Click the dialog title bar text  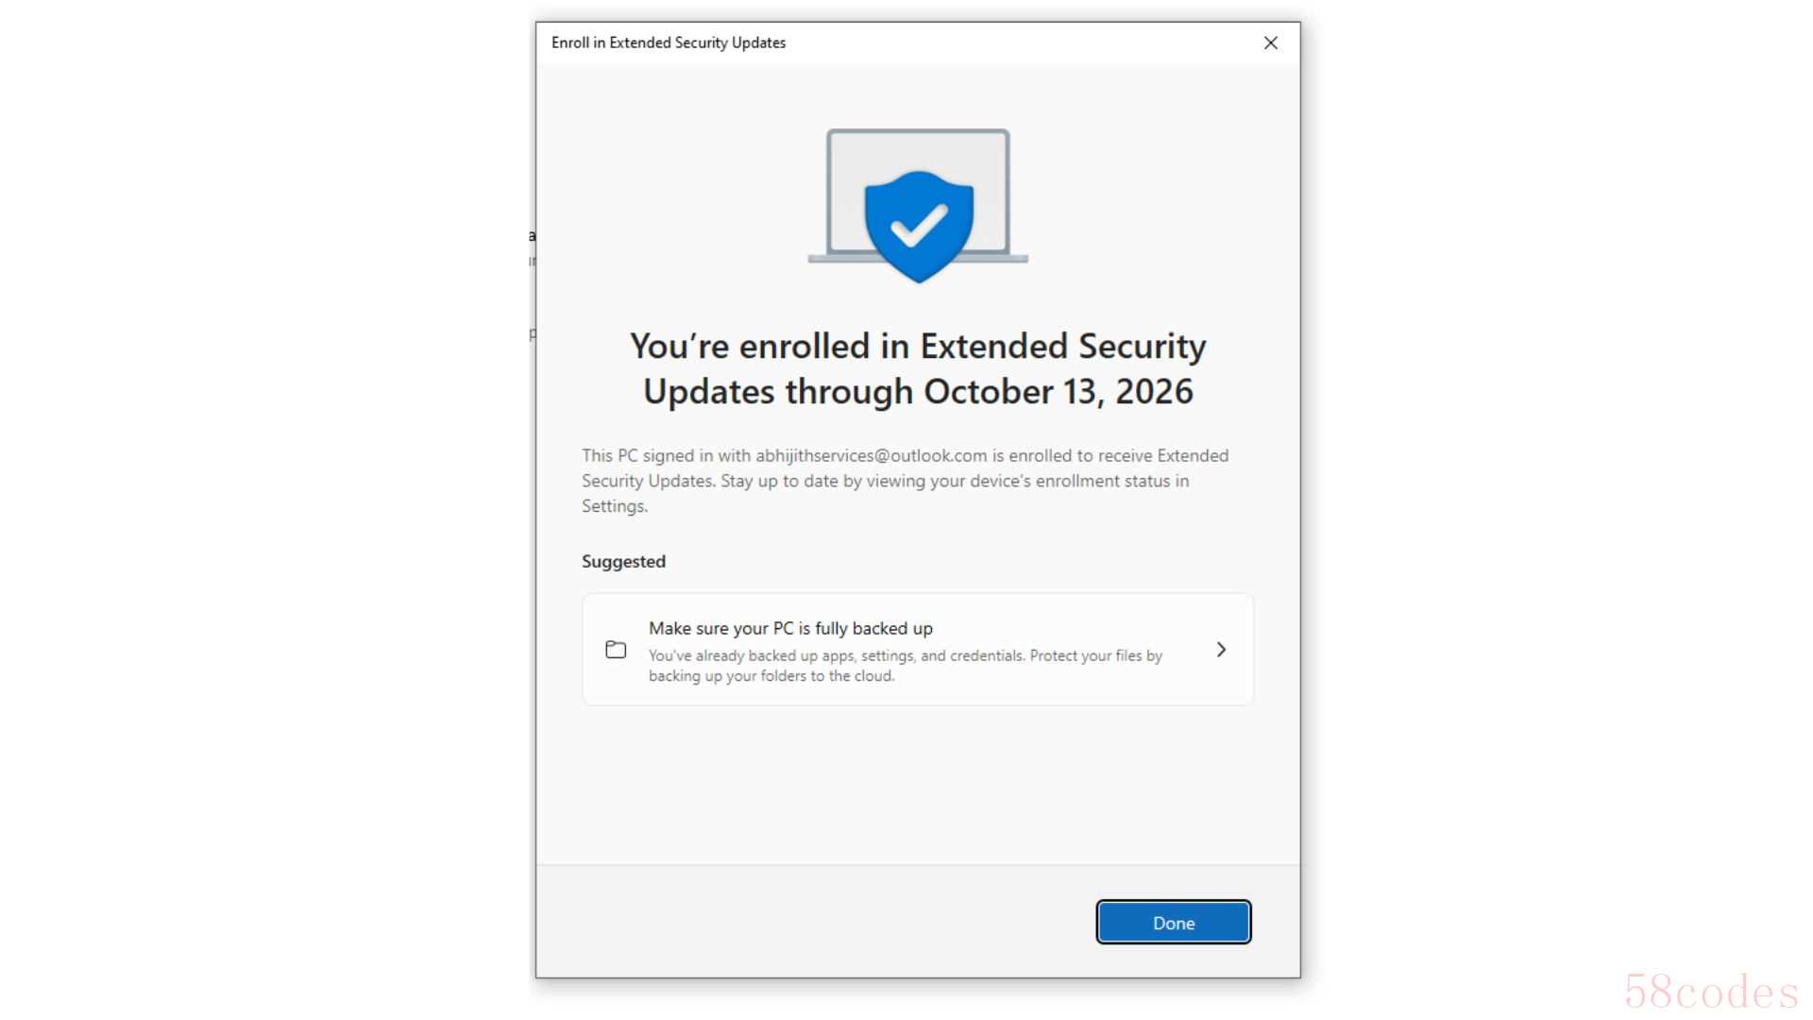tap(669, 42)
